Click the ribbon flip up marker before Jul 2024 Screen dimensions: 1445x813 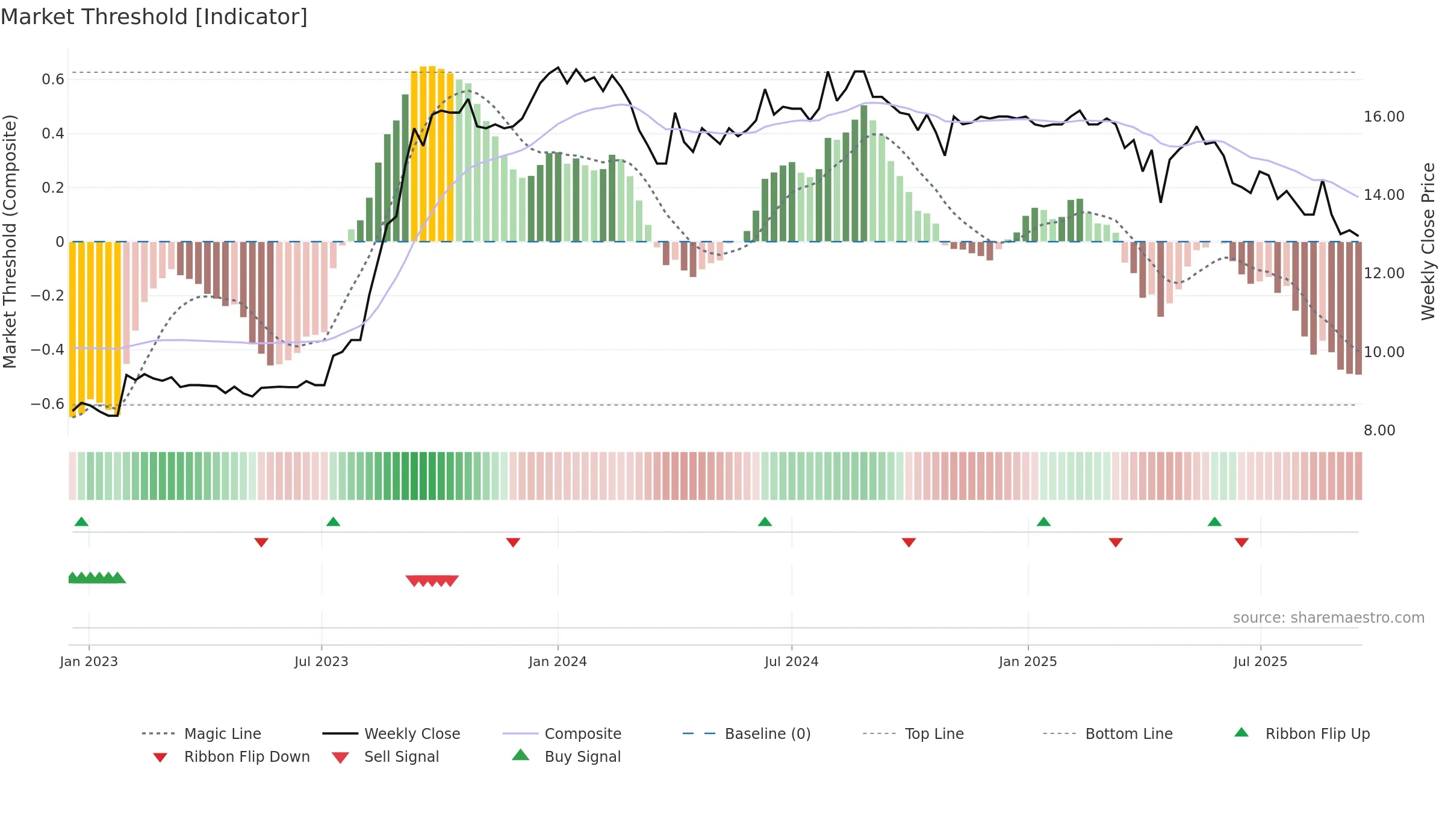(x=765, y=522)
